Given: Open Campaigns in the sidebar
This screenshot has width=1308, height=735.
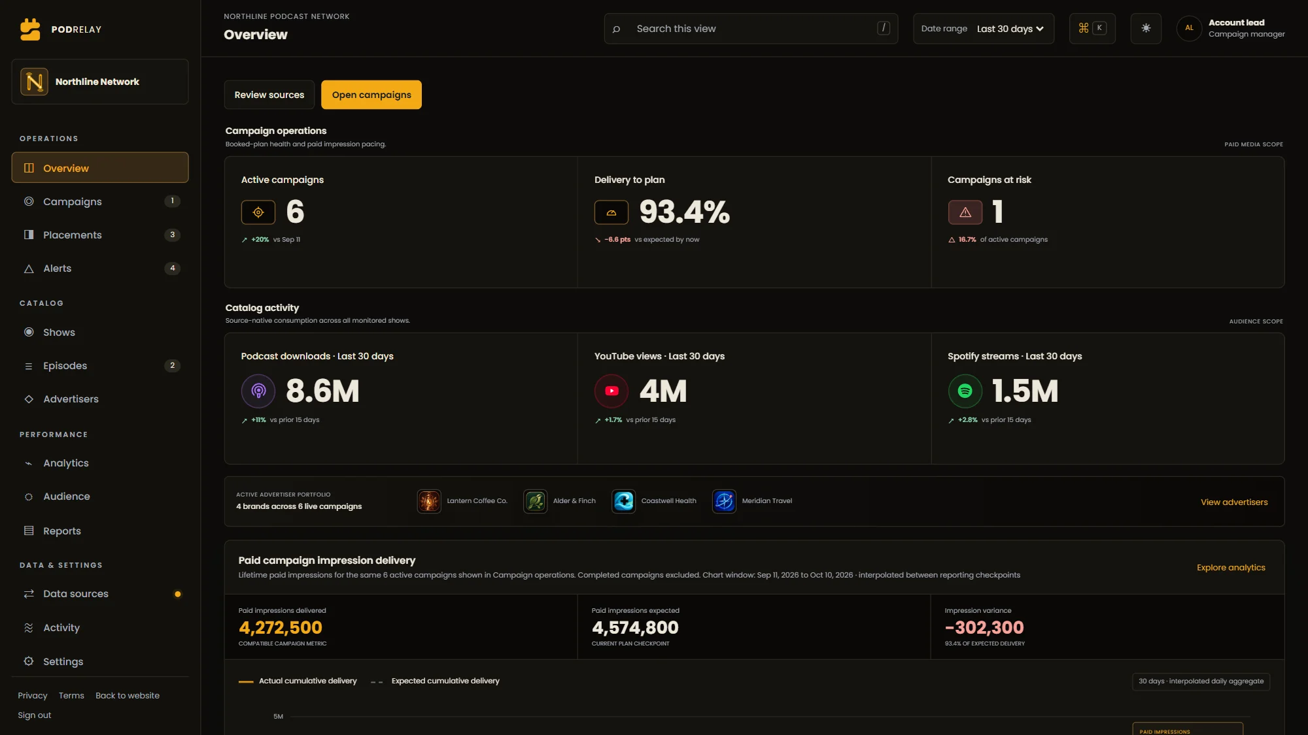Looking at the screenshot, I should tap(100, 201).
